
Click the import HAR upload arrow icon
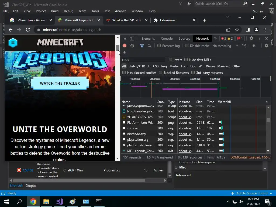pos(254,46)
